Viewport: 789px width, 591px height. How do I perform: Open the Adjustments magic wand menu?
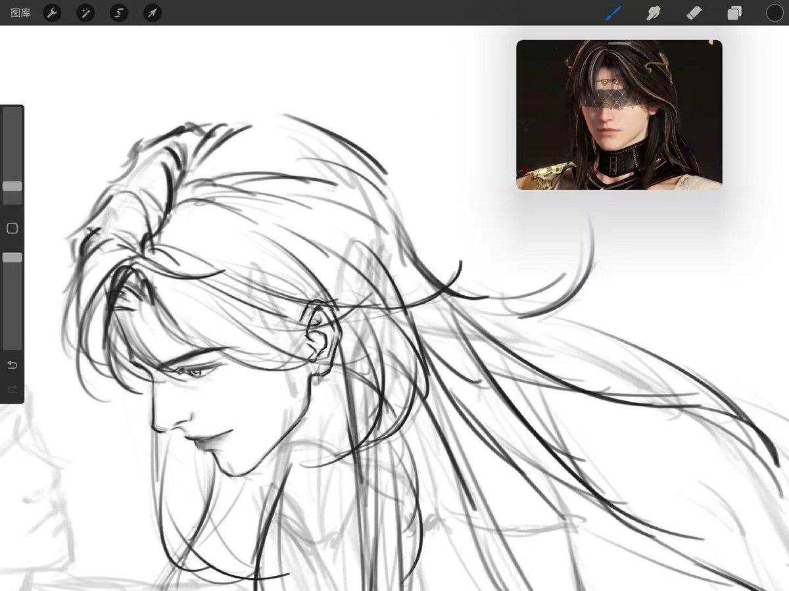(85, 12)
